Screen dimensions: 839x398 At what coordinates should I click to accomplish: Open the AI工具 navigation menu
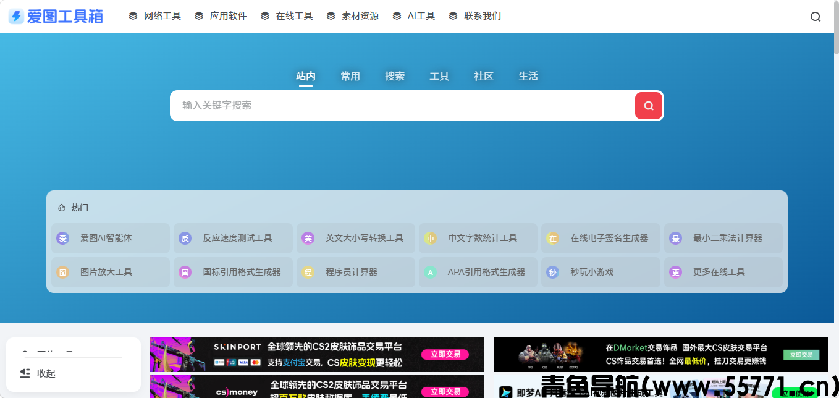click(414, 16)
